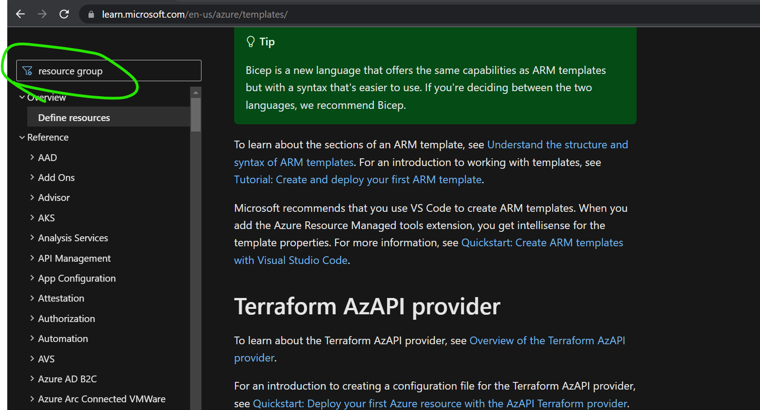Click the address bar URL

coord(195,15)
